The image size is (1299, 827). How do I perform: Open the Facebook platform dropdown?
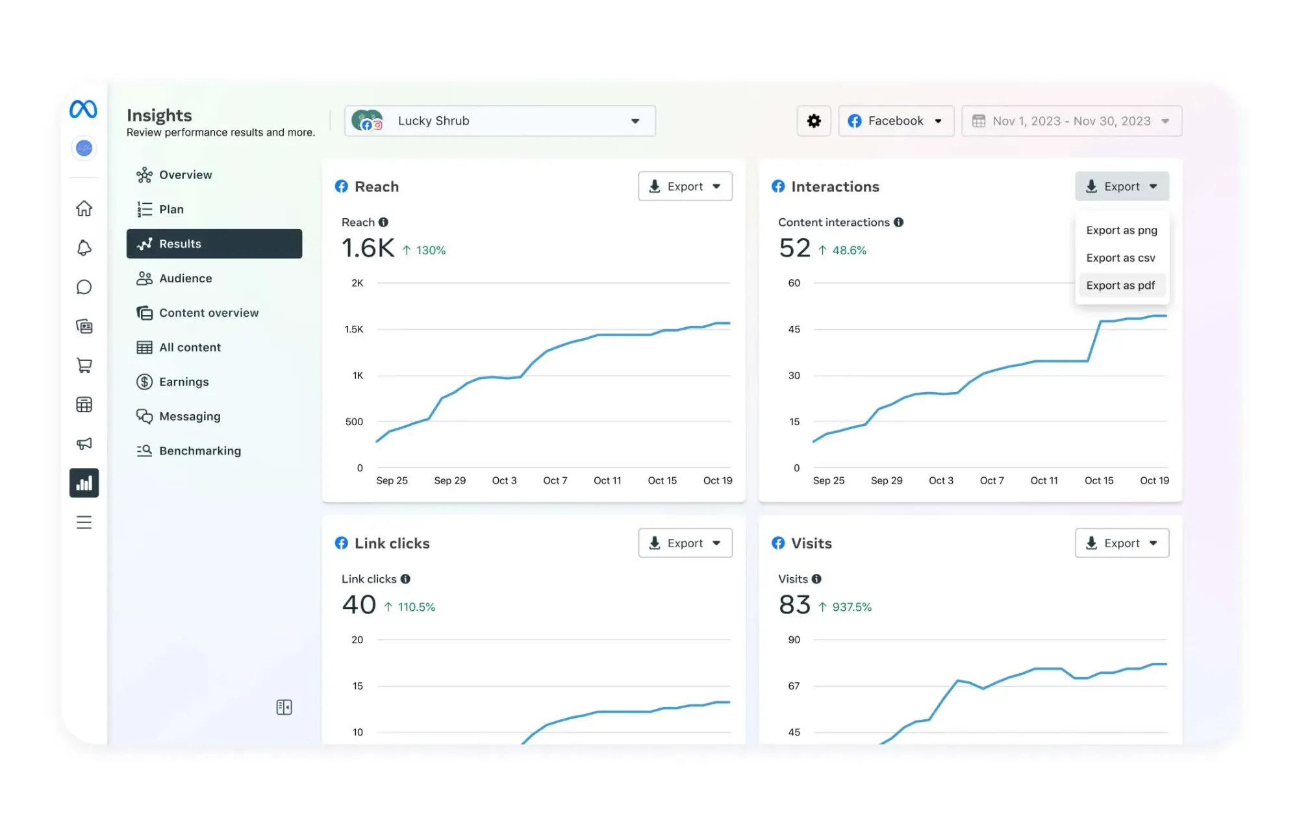896,121
